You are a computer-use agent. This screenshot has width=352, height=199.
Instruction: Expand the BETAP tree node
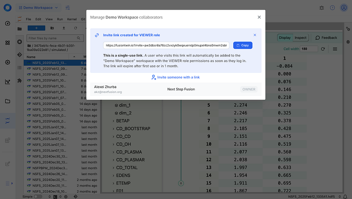coord(113,121)
